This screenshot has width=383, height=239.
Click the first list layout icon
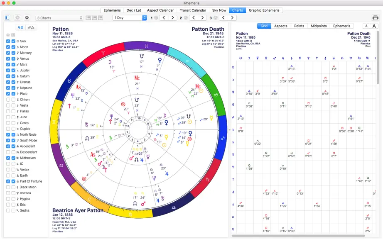(x=88, y=18)
